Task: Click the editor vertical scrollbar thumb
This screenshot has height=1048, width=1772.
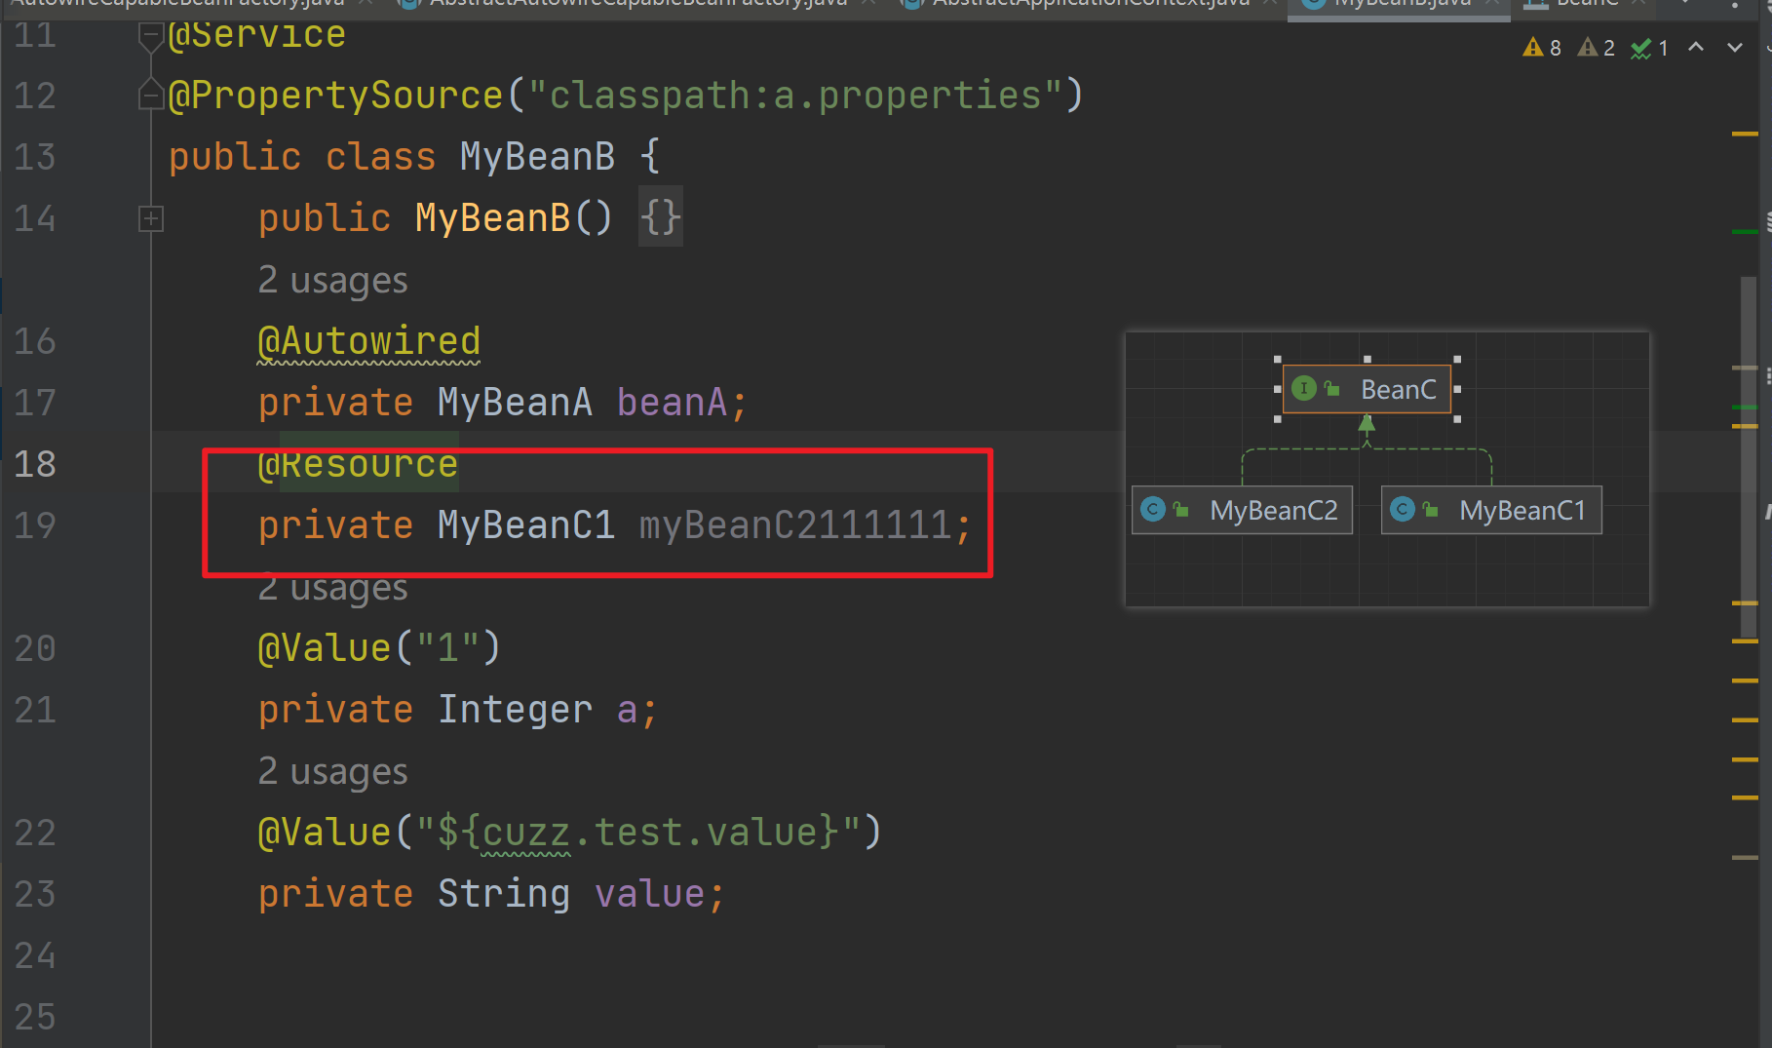Action: (x=1749, y=456)
